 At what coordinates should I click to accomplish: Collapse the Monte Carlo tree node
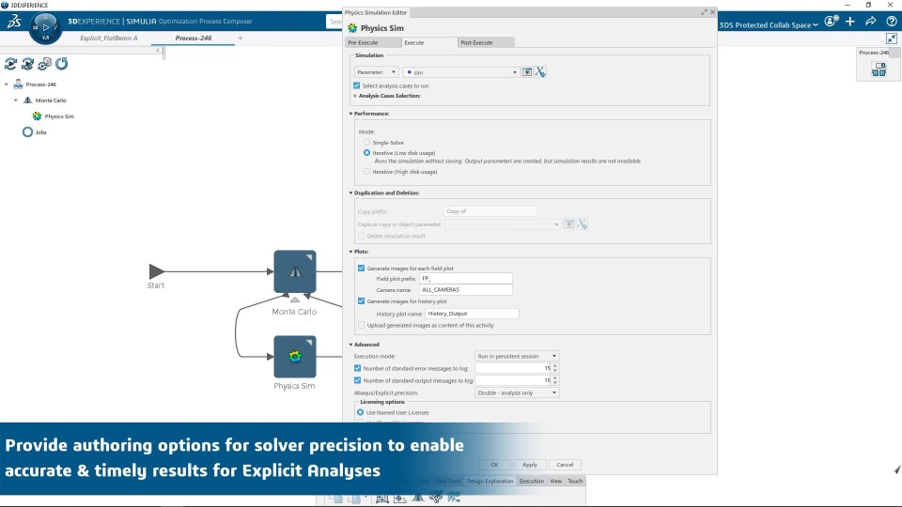point(16,100)
